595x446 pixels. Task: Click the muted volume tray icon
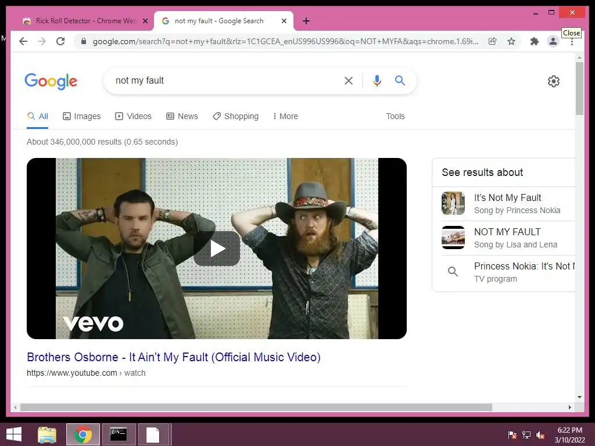click(540, 435)
